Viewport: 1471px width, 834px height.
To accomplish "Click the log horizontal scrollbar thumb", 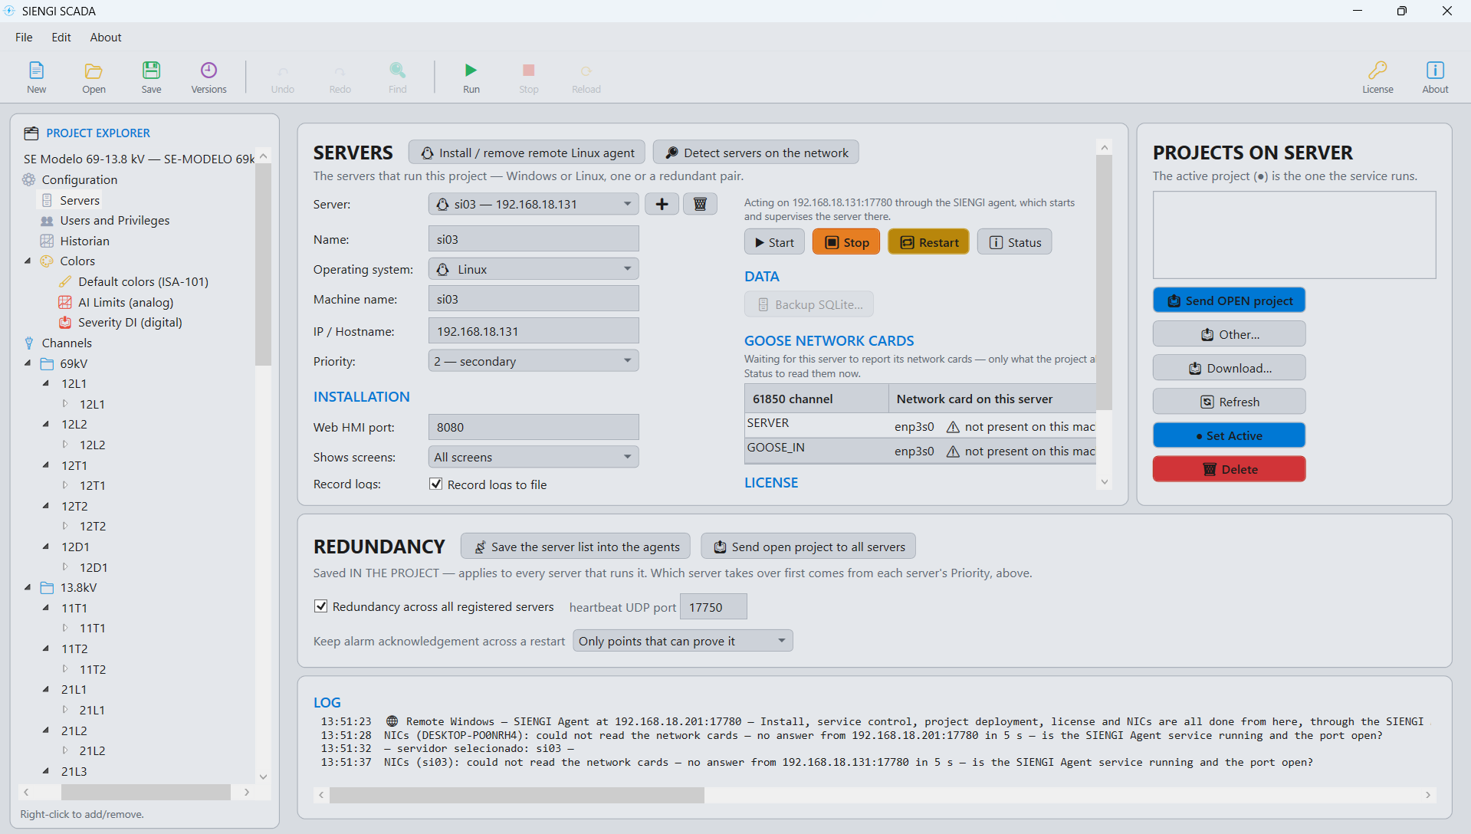I will click(x=517, y=795).
